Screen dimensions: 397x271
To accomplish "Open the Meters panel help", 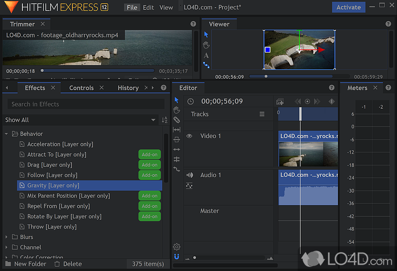I will (388, 88).
